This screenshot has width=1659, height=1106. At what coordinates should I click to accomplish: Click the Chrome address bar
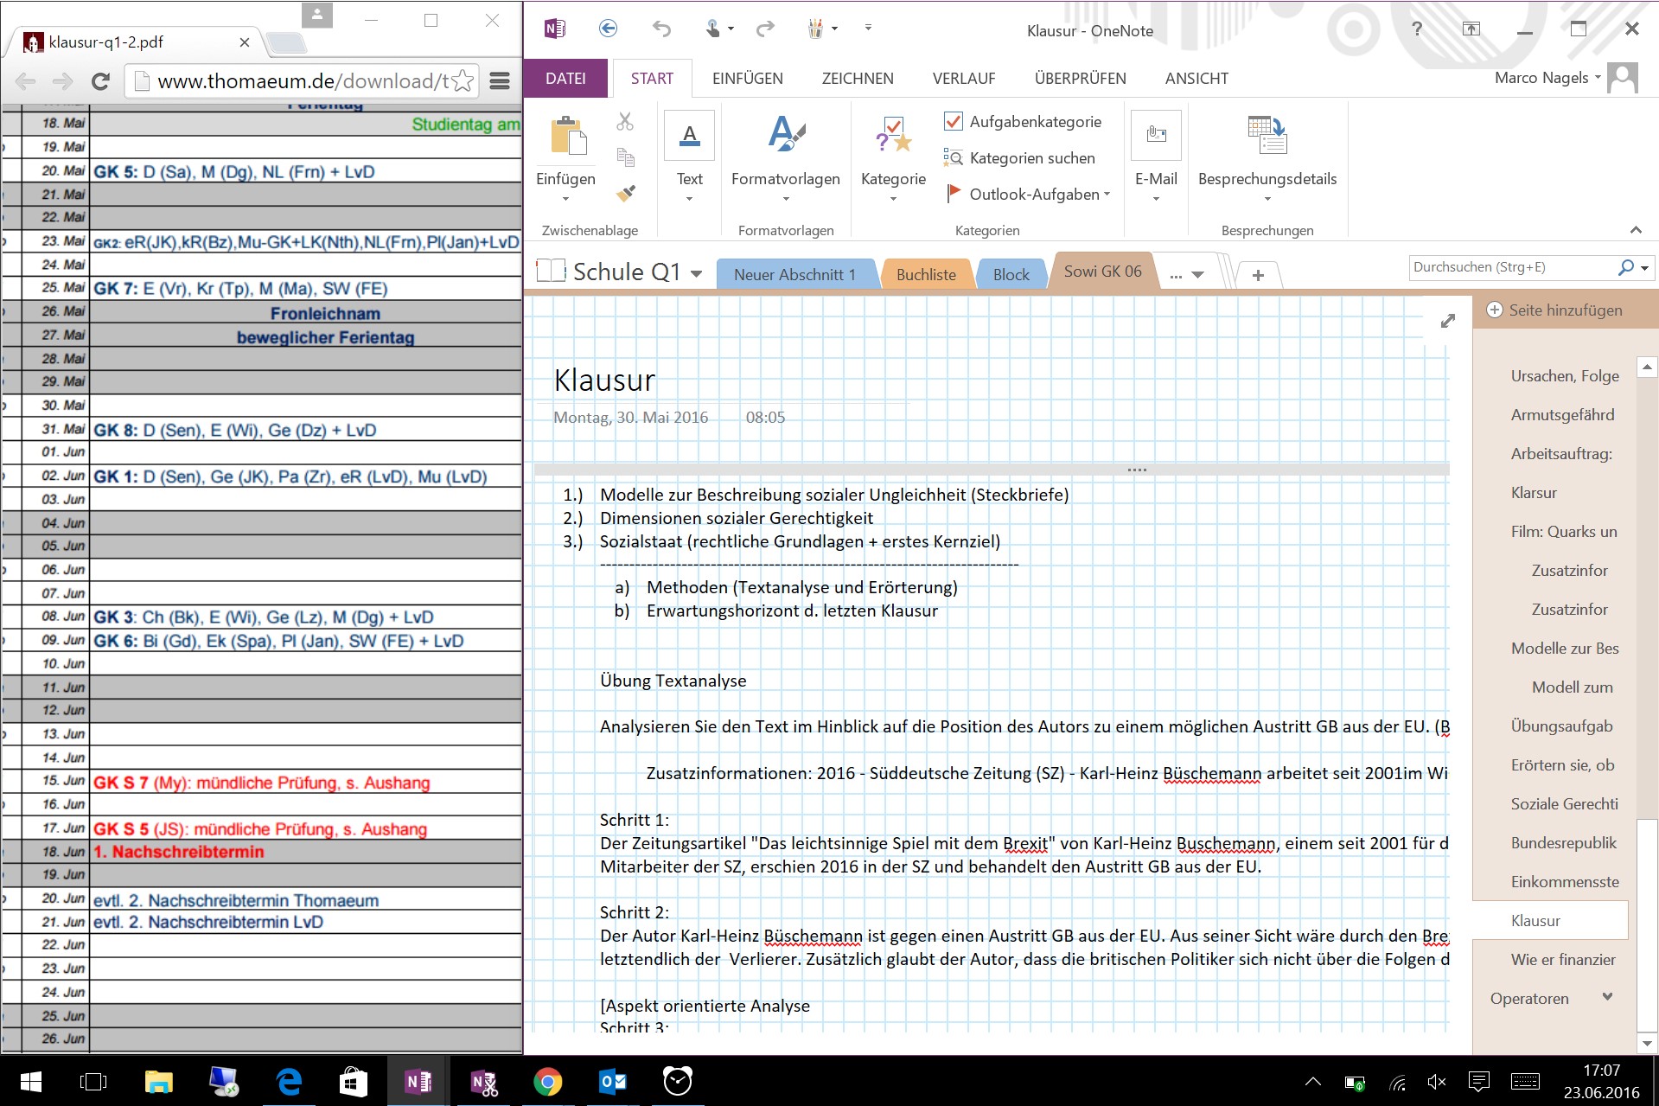pyautogui.click(x=303, y=81)
